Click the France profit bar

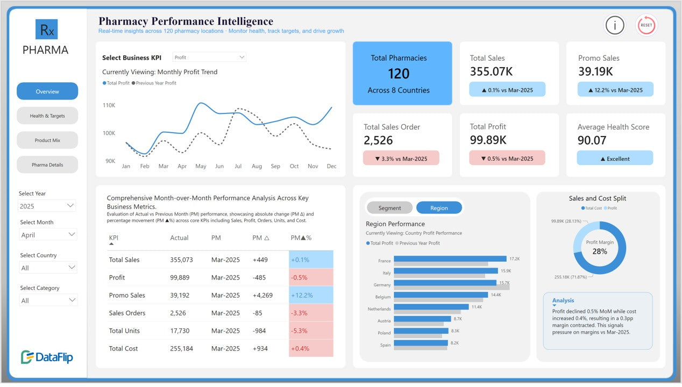pyautogui.click(x=450, y=259)
